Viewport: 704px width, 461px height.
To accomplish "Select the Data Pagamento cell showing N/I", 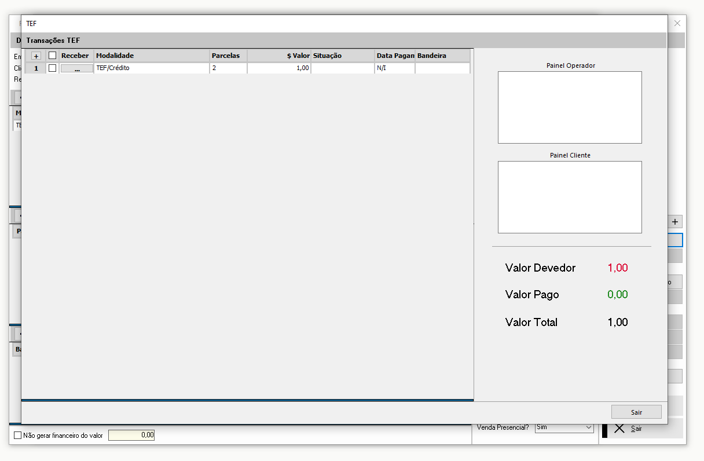I will point(395,68).
